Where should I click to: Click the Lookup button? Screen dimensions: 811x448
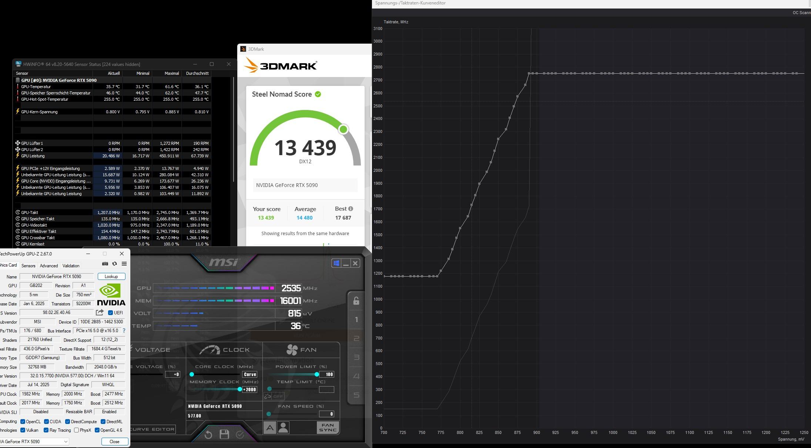coord(111,277)
